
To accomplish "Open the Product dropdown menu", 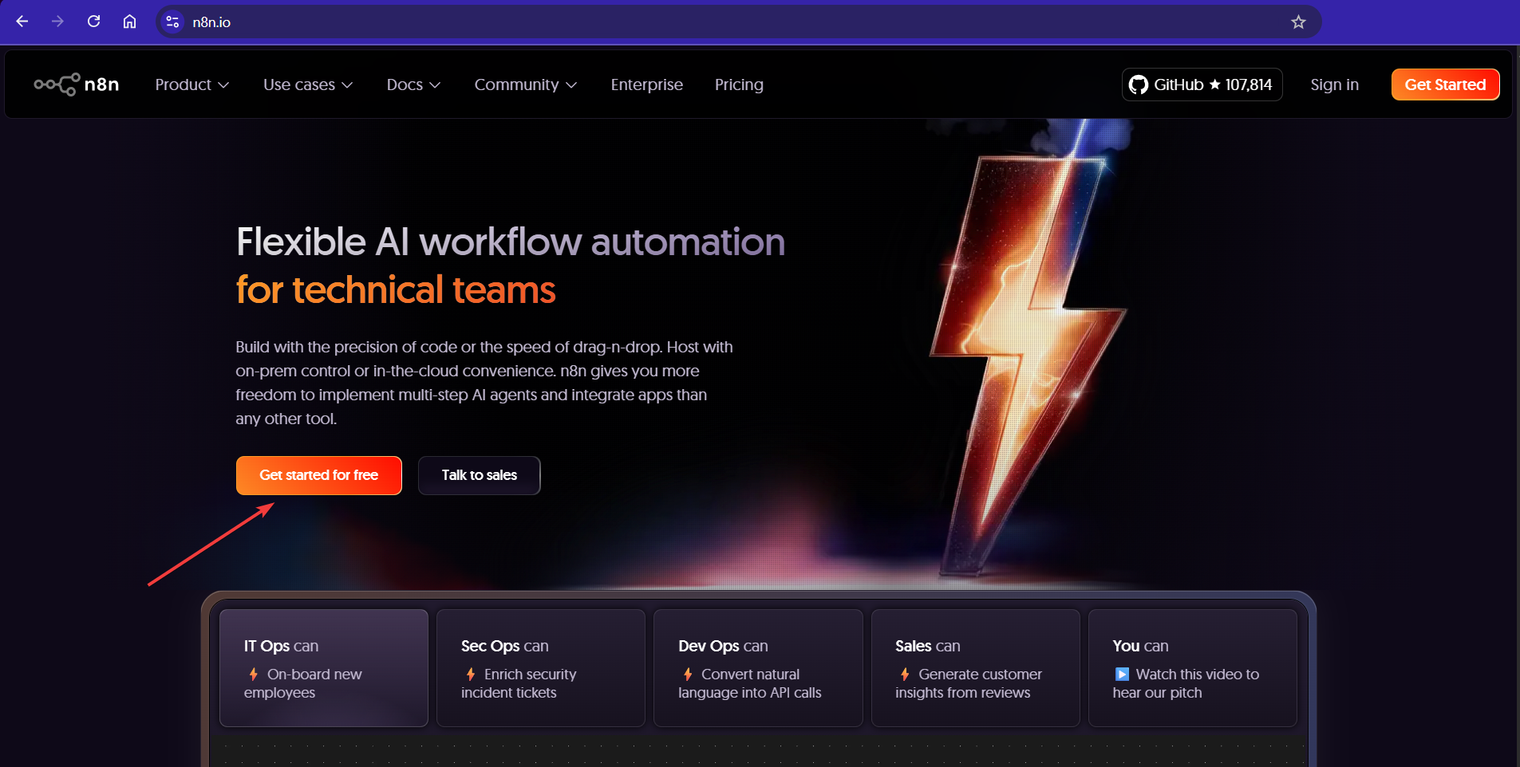I will (191, 85).
